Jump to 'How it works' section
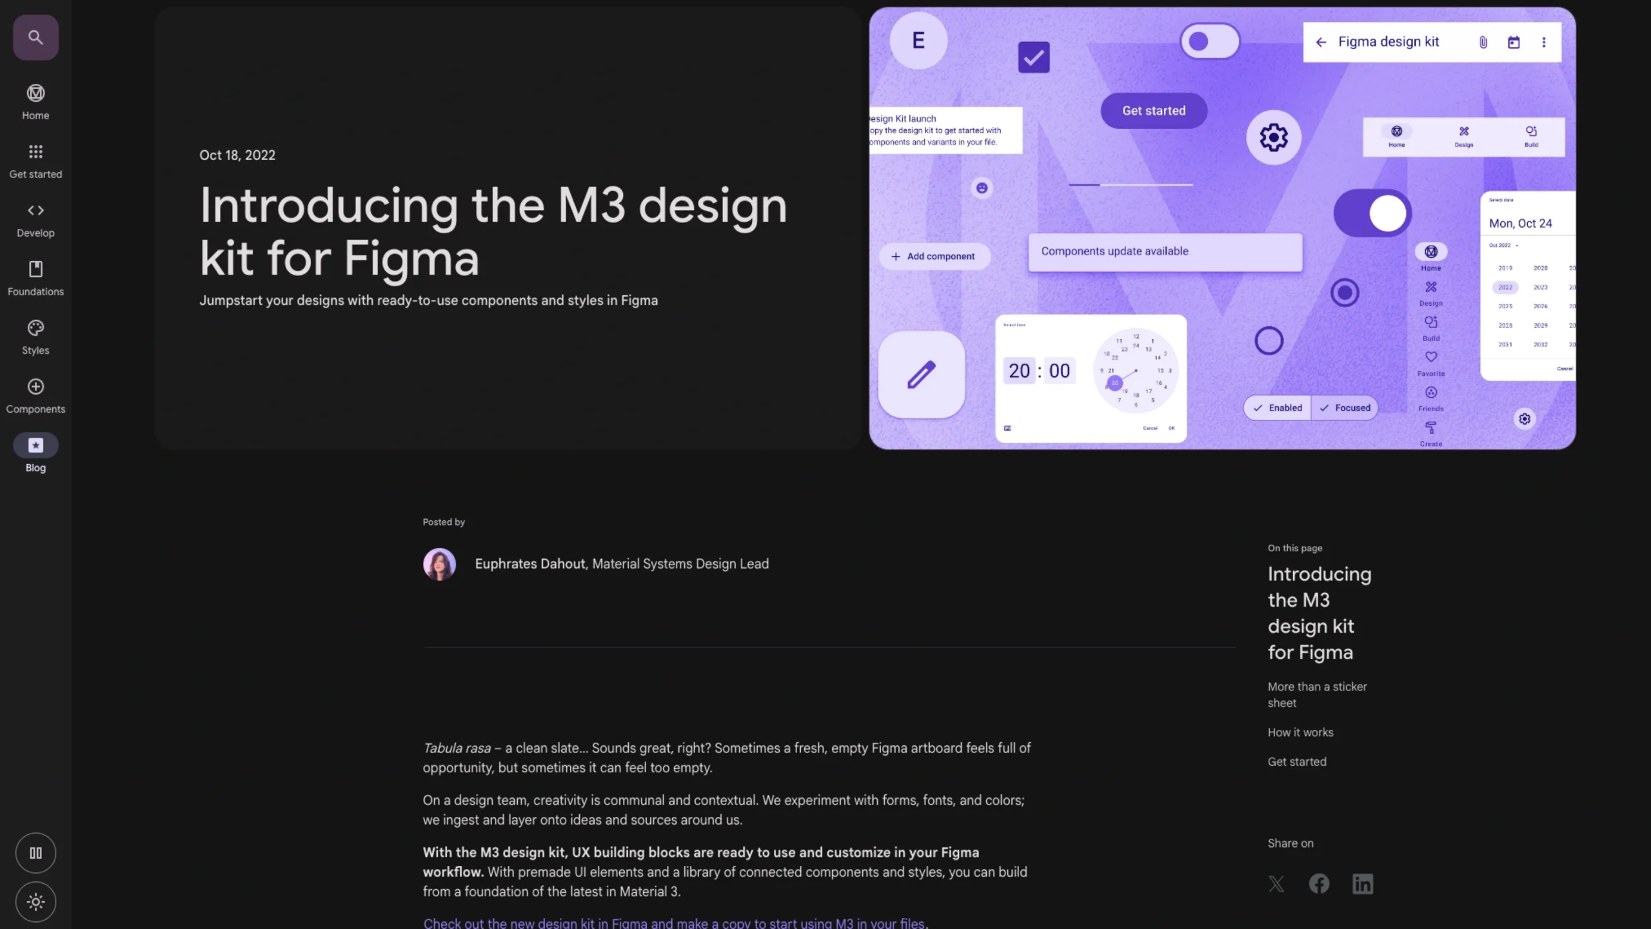The width and height of the screenshot is (1651, 929). tap(1300, 732)
